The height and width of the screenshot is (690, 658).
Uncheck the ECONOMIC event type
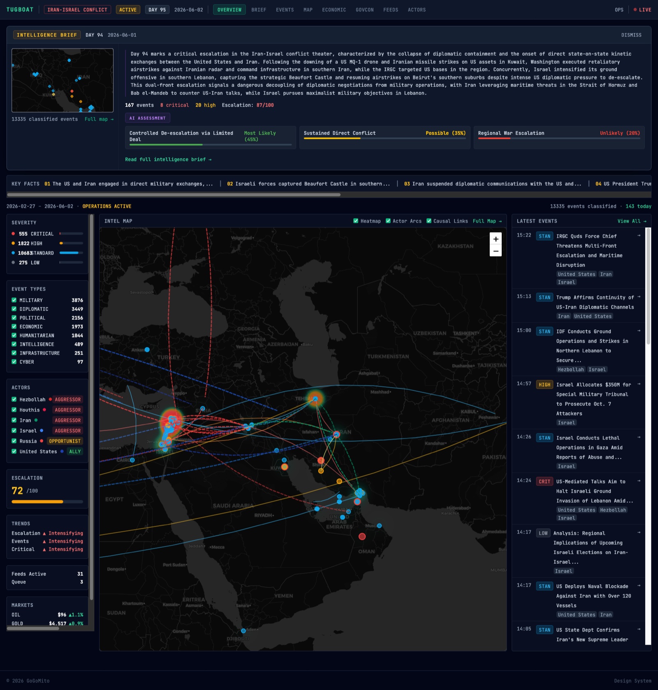pyautogui.click(x=14, y=326)
